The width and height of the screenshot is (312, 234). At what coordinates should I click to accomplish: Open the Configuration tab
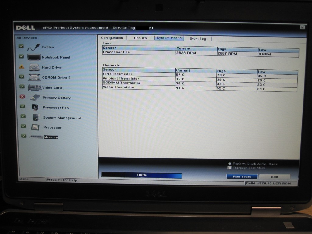pyautogui.click(x=112, y=38)
